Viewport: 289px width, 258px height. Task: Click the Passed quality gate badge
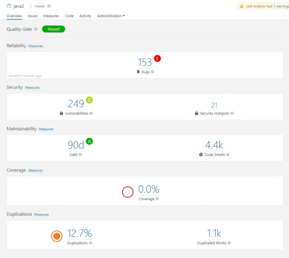(x=54, y=29)
